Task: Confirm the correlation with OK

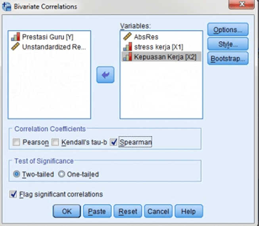Action: [x=67, y=211]
